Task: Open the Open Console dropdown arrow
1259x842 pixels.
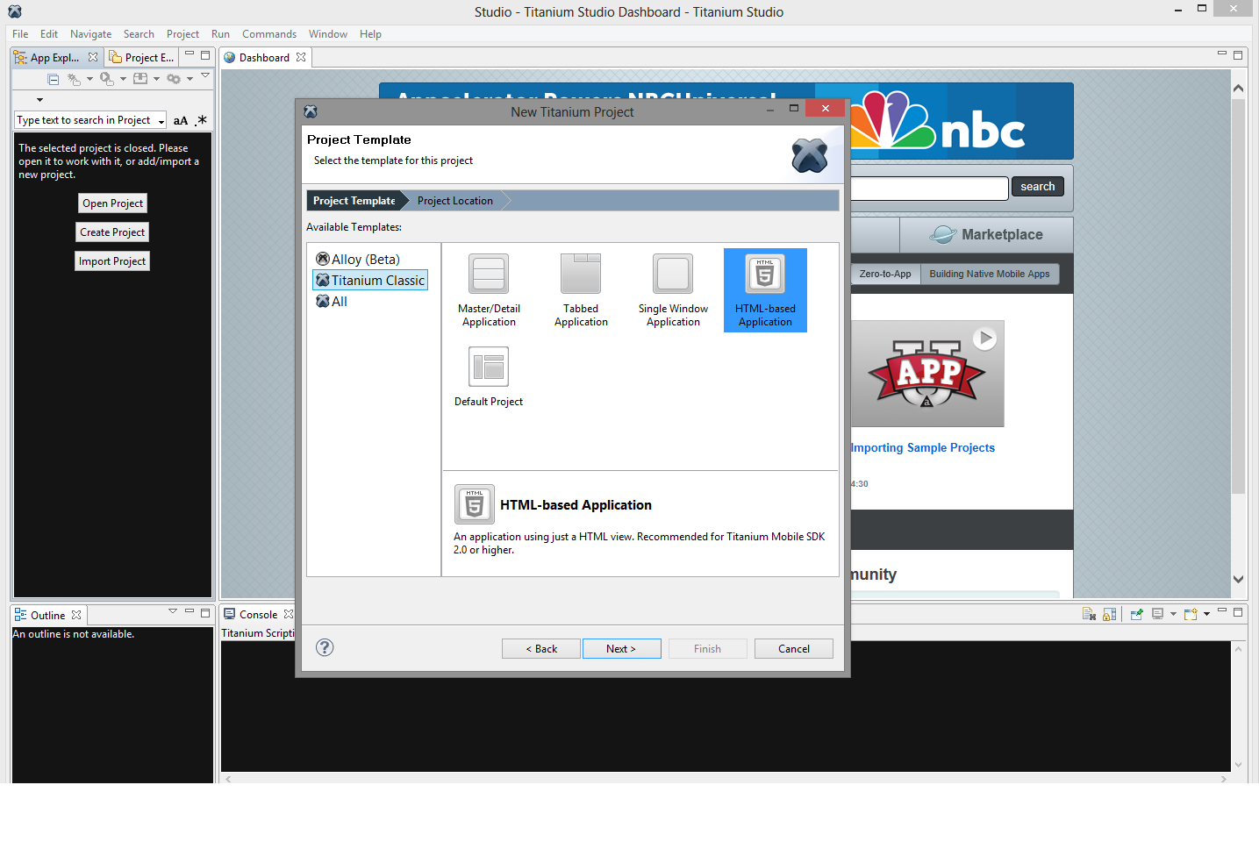Action: [1206, 614]
